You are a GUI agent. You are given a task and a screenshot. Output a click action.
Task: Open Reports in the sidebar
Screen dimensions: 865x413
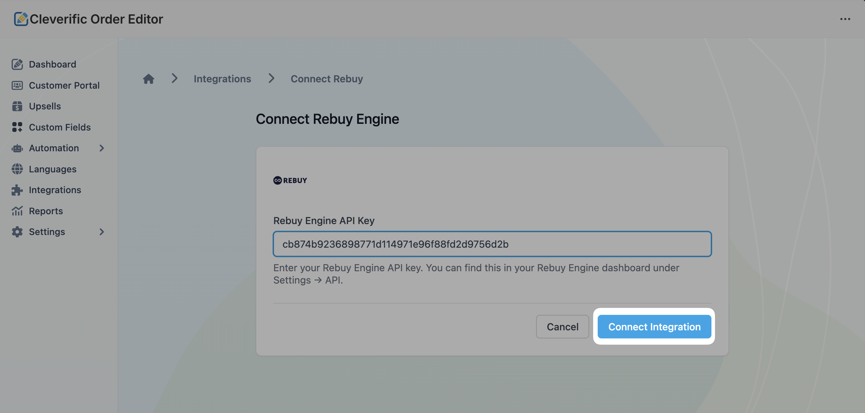[x=46, y=211]
